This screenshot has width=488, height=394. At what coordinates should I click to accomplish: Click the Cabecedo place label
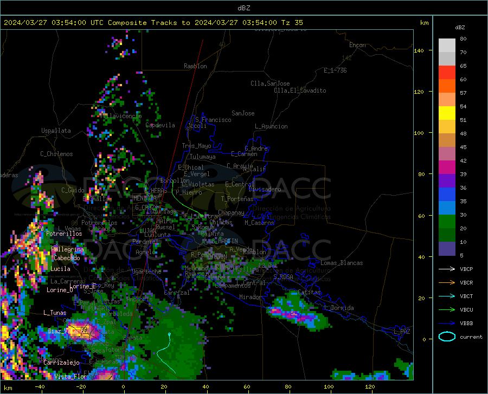click(67, 258)
